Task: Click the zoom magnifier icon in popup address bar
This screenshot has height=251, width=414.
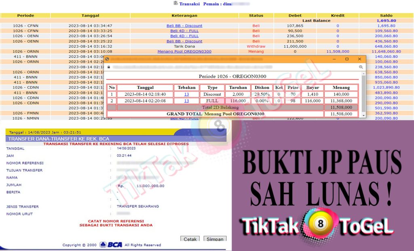Action: [360, 66]
